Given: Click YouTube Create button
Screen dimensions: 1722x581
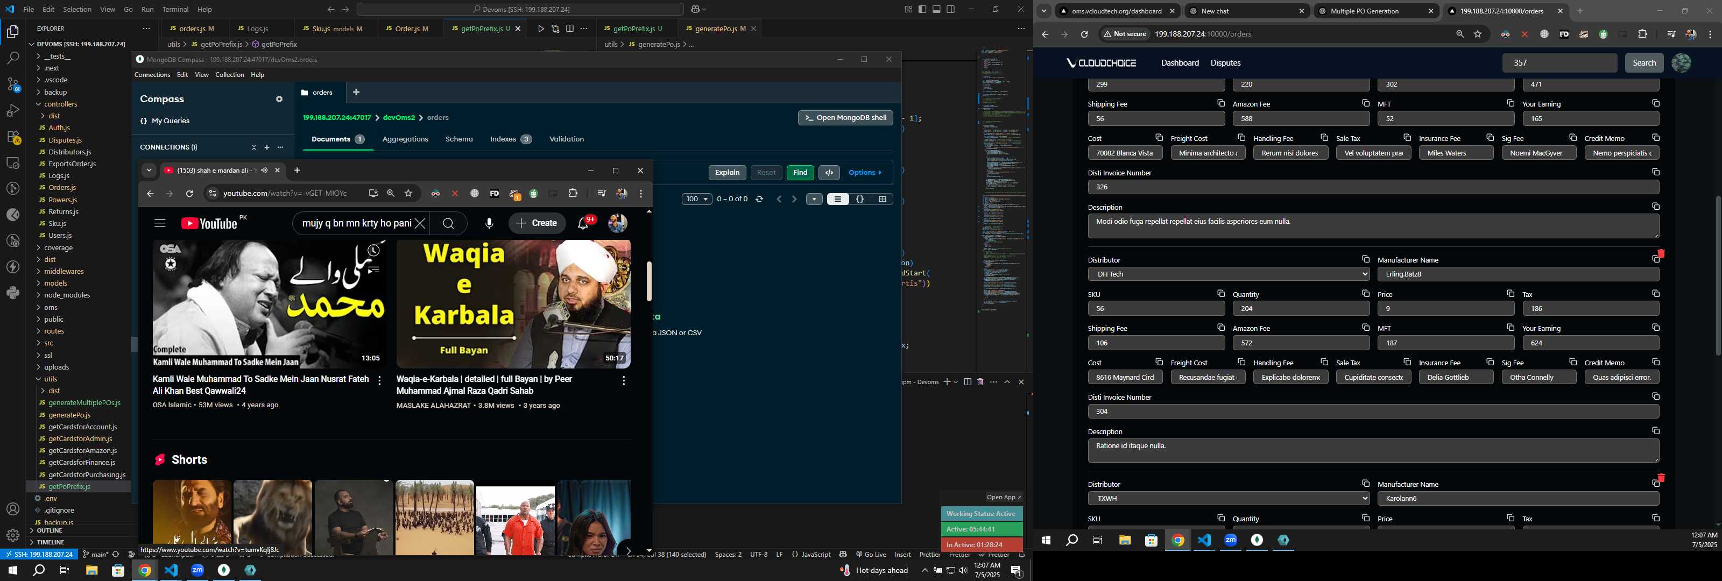Looking at the screenshot, I should [x=537, y=224].
